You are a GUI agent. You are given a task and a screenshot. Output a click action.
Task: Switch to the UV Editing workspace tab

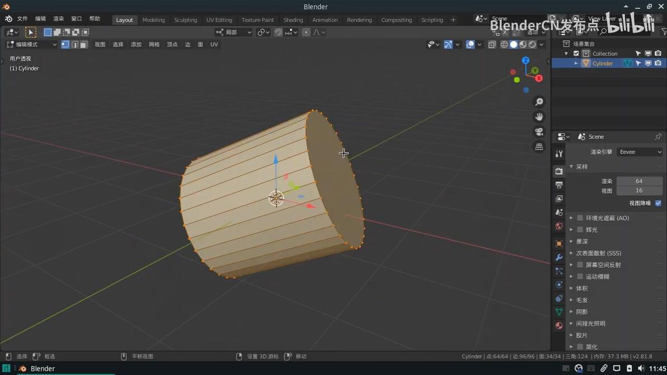click(x=219, y=20)
